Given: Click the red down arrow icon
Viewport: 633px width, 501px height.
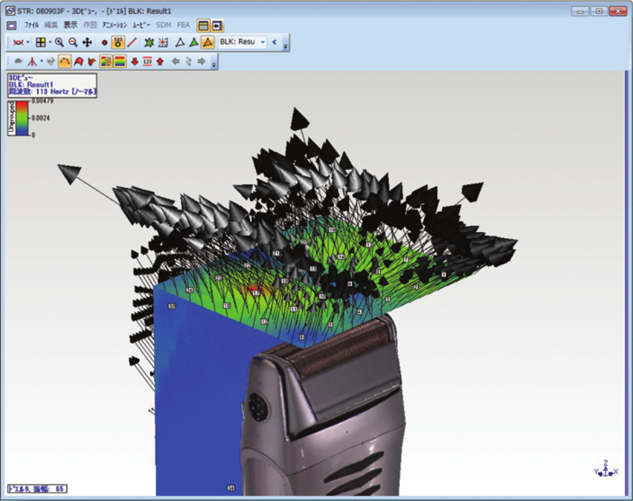Looking at the screenshot, I should [x=135, y=61].
